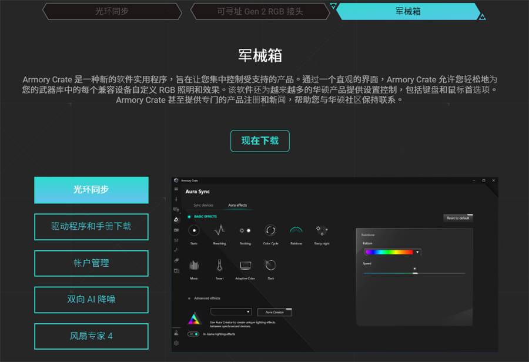Select the Breathing lighting effect icon
Image resolution: width=529 pixels, height=362 pixels.
tap(220, 230)
